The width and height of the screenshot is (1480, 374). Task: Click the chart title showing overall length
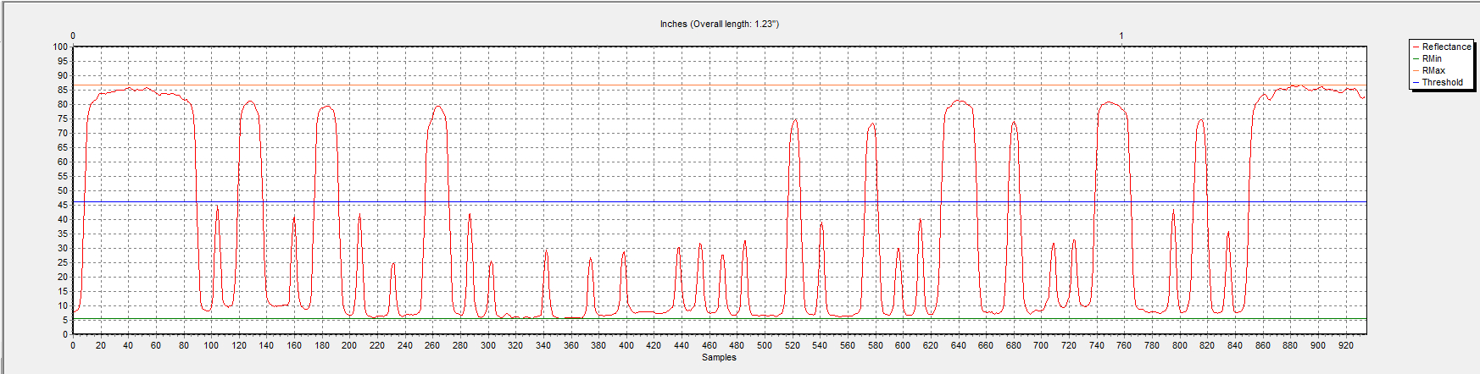pyautogui.click(x=719, y=24)
